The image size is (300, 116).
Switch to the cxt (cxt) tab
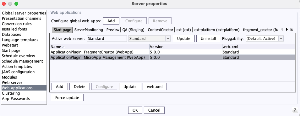tap(184, 30)
